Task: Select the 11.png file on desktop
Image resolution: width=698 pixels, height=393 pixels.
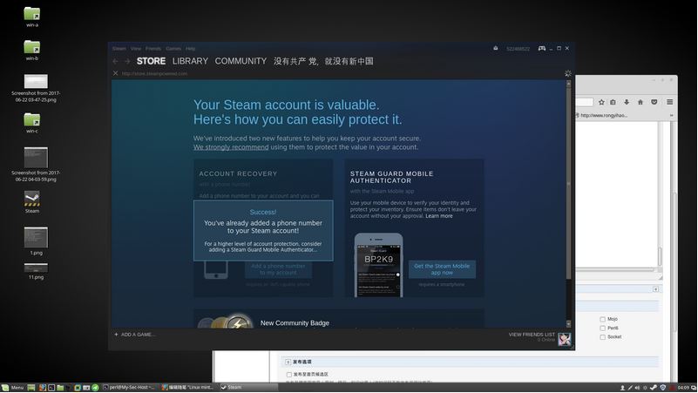Action: pos(36,268)
